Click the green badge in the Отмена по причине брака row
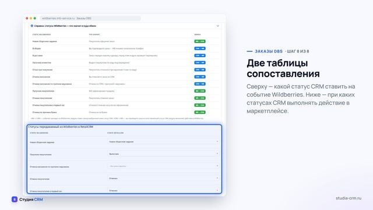Viewport: 373px width, 210px height. (200, 112)
